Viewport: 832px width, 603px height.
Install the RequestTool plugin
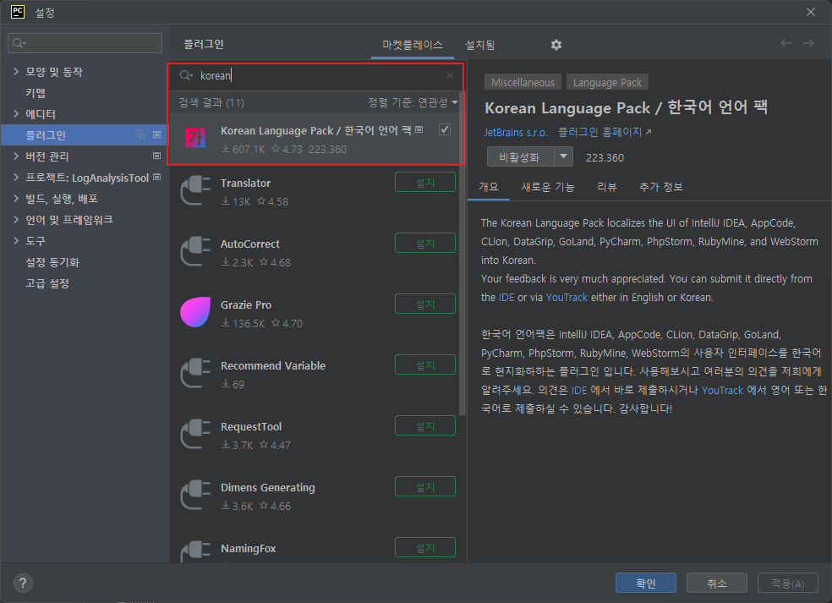click(425, 425)
